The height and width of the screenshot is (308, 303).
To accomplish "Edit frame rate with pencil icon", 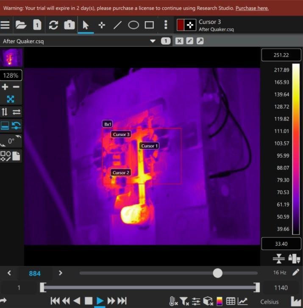I will pos(295,272).
